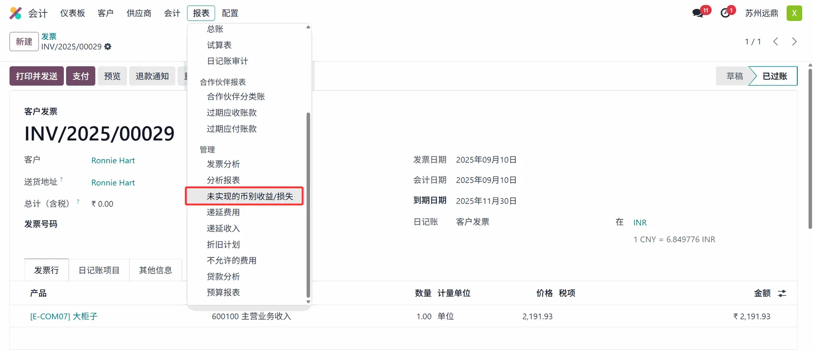
Task: Click the Odoo accounting app logo
Action: [x=16, y=13]
